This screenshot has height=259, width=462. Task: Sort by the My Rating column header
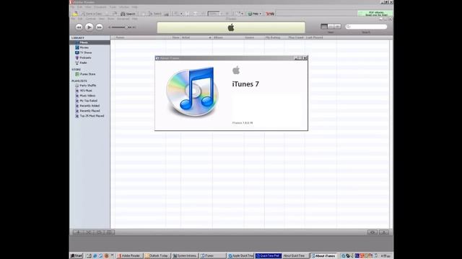(x=274, y=37)
